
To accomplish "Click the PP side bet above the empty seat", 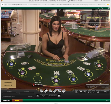I will [x=38, y=74].
